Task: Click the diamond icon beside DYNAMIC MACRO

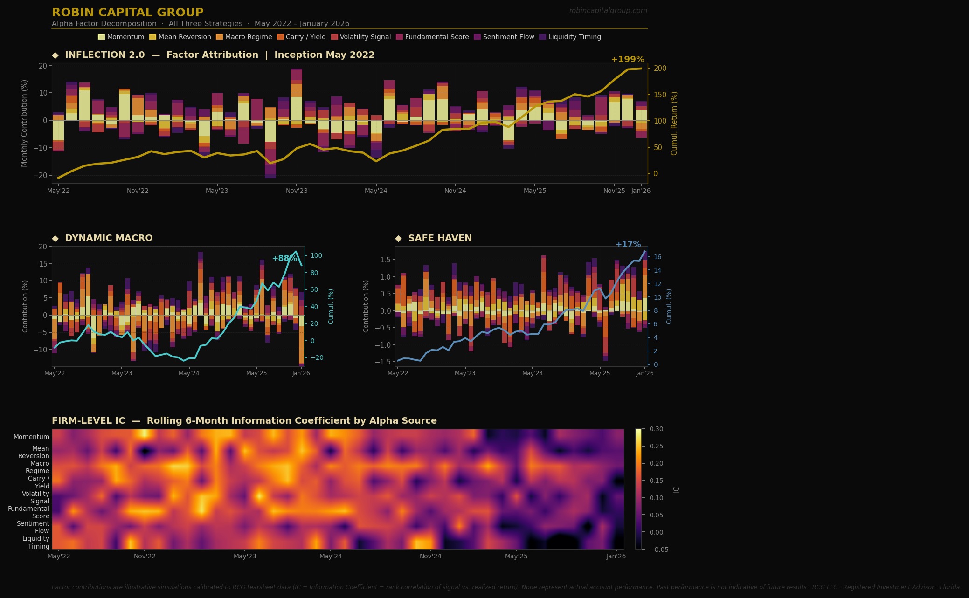Action: (x=55, y=238)
